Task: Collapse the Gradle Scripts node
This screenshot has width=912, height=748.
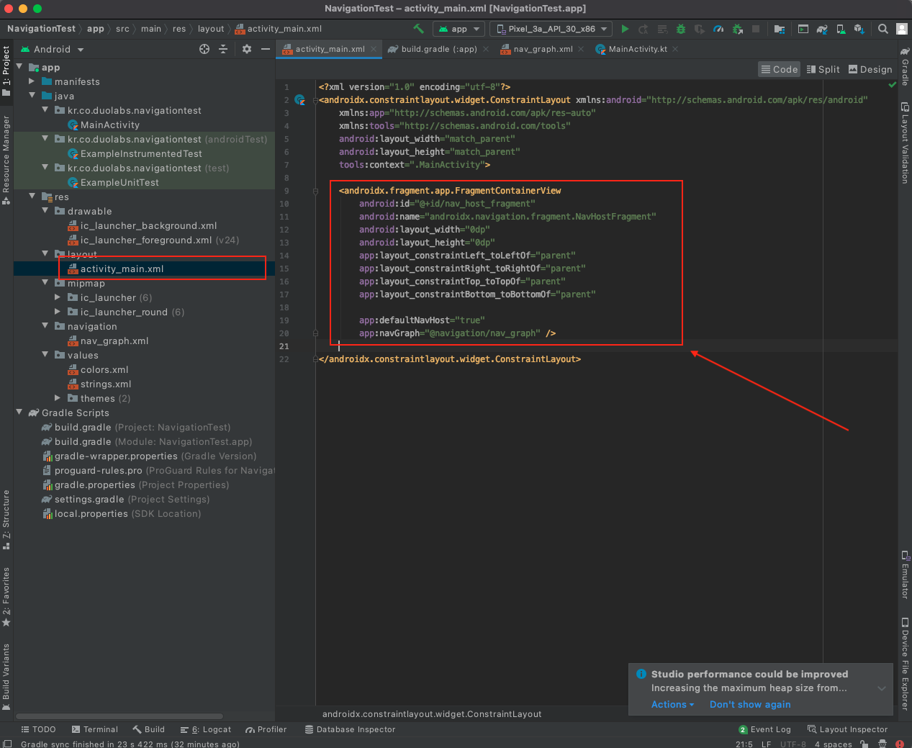Action: 19,413
